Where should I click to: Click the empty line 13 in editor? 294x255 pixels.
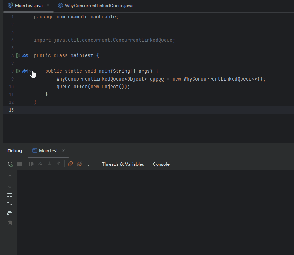click(x=141, y=110)
